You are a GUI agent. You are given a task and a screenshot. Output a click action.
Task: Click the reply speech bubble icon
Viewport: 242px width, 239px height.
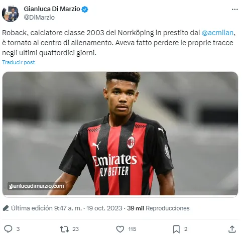click(x=8, y=229)
